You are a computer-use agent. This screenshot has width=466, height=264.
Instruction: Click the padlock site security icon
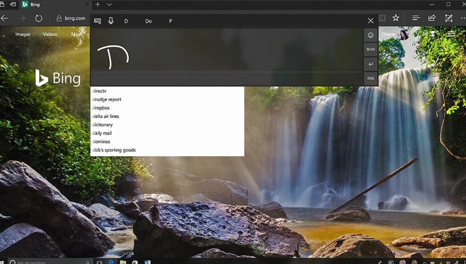coord(59,18)
